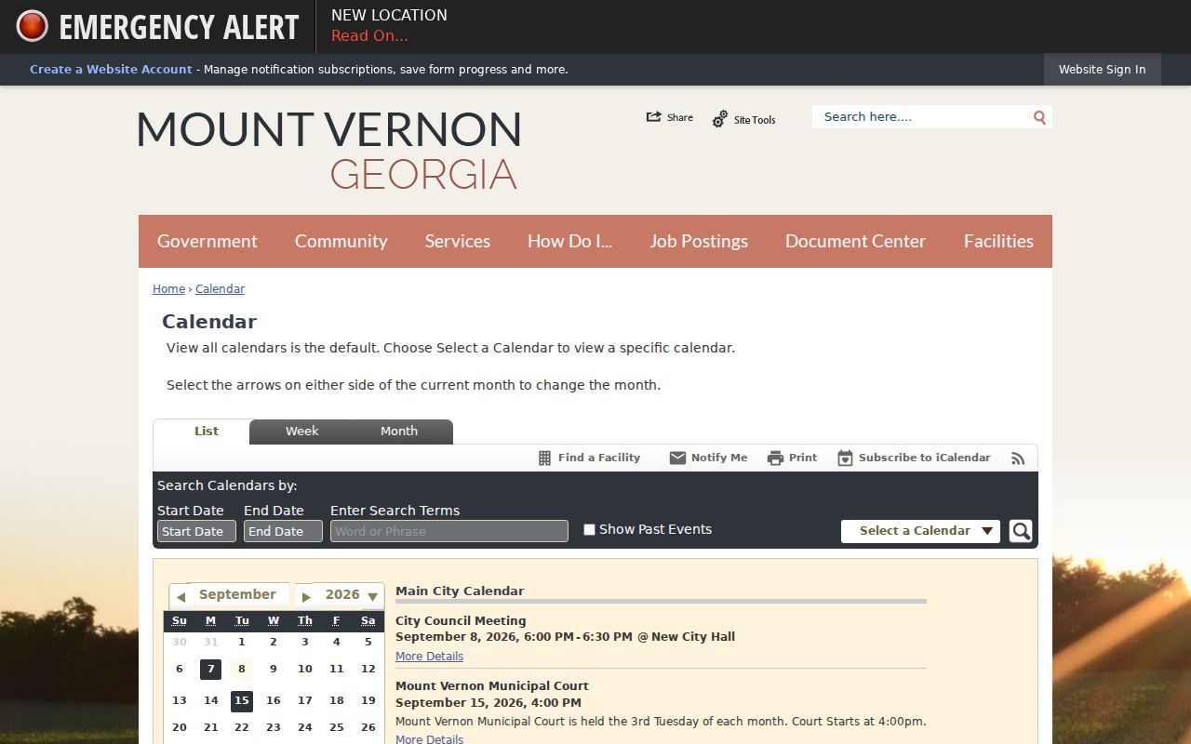Select September 1 in mini calendar
This screenshot has width=1191, height=744.
pyautogui.click(x=242, y=642)
